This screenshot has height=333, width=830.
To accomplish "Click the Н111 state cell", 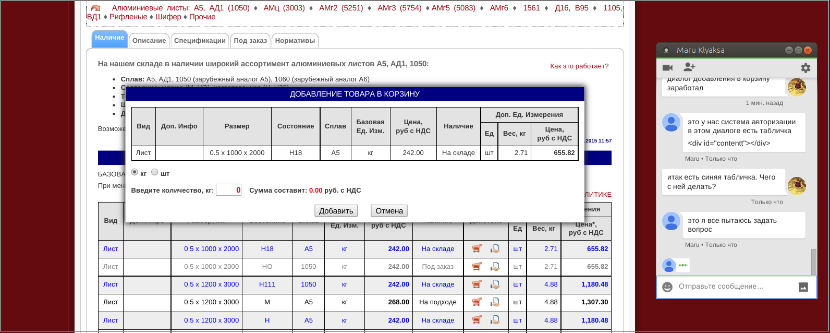I will tap(267, 284).
